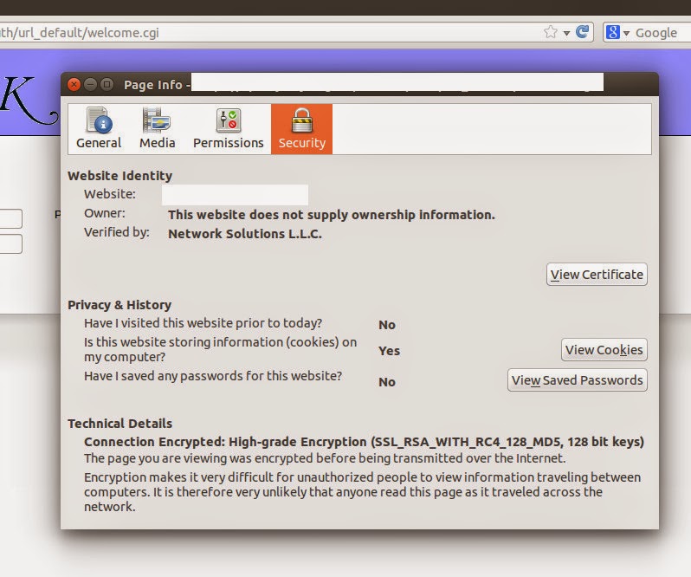Click the View Cookies button
This screenshot has height=577, width=691.
pyautogui.click(x=604, y=349)
